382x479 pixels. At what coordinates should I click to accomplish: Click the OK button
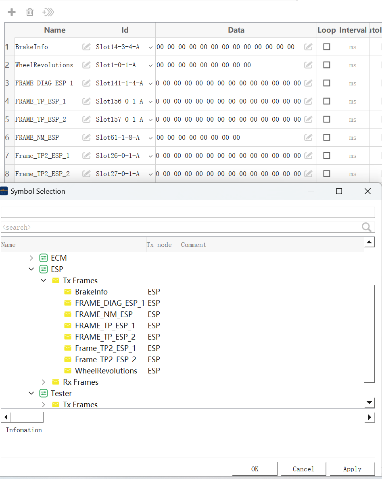(255, 469)
